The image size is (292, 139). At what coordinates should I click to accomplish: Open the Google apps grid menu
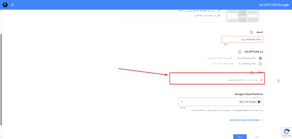[13, 5]
